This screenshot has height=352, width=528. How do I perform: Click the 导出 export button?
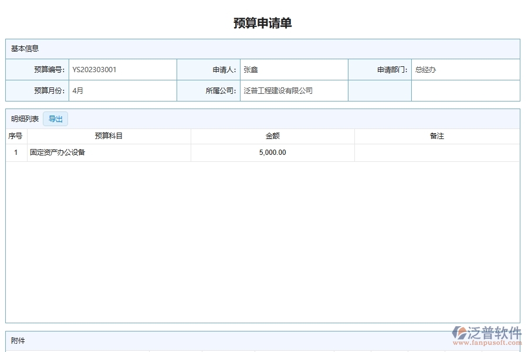coord(56,119)
